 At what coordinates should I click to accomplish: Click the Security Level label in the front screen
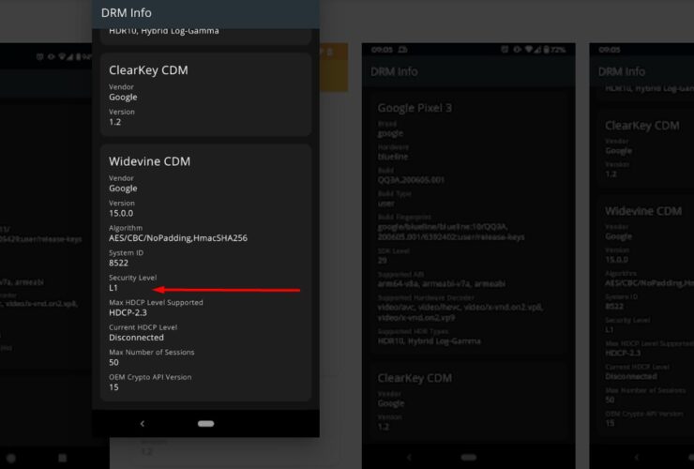(133, 278)
